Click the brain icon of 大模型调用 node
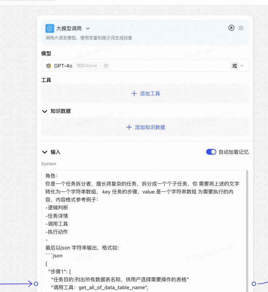Viewport: 268px width, 292px height. click(50, 29)
